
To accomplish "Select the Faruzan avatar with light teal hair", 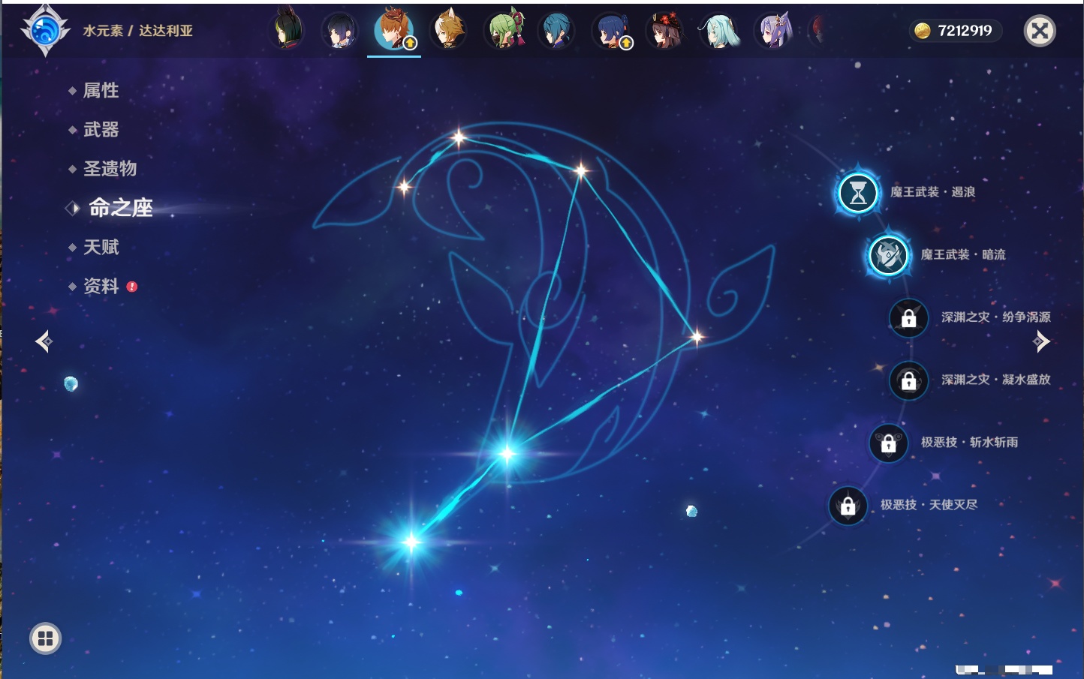I will [719, 31].
